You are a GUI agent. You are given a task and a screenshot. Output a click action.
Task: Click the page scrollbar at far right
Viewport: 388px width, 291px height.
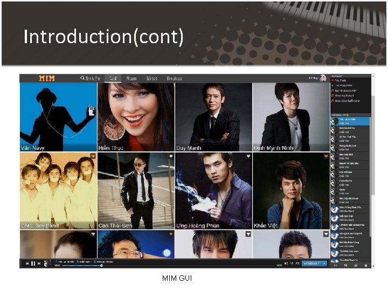pos(373,145)
